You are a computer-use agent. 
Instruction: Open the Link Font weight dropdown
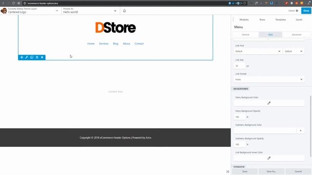click(x=293, y=51)
